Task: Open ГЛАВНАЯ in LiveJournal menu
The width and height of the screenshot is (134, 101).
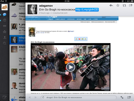Action: [51, 19]
